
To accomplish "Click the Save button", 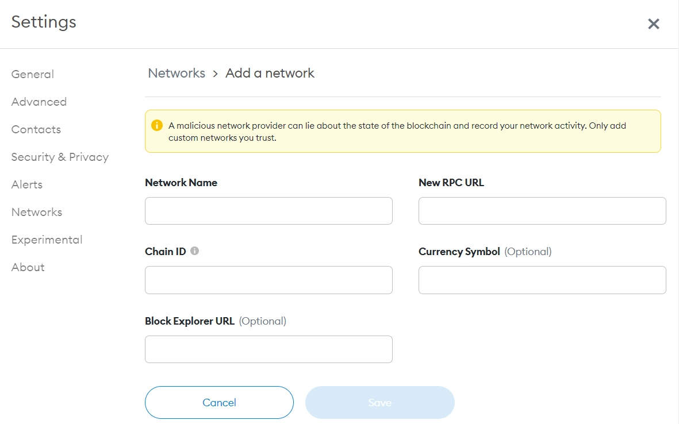I will pos(379,402).
